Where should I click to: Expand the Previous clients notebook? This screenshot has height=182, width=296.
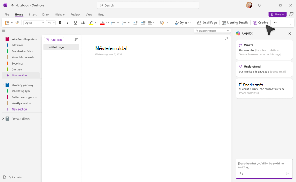[3, 119]
